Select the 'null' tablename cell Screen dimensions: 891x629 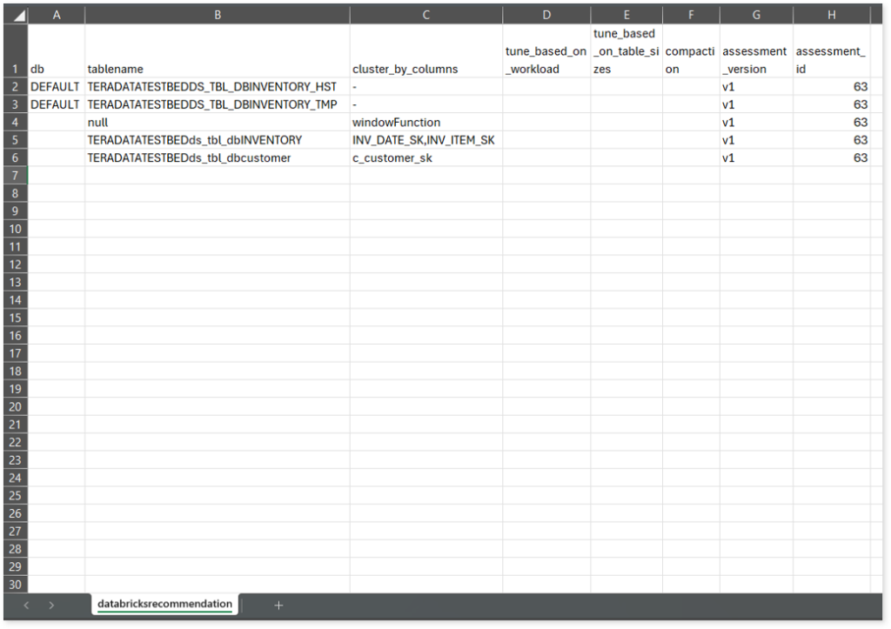[217, 122]
